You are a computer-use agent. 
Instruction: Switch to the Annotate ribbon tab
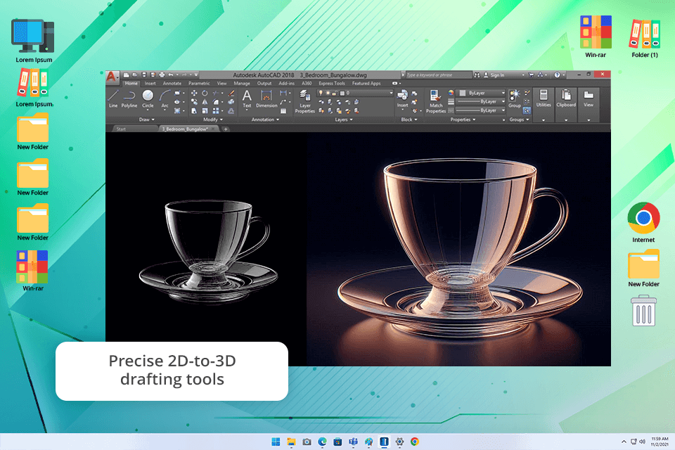[172, 84]
